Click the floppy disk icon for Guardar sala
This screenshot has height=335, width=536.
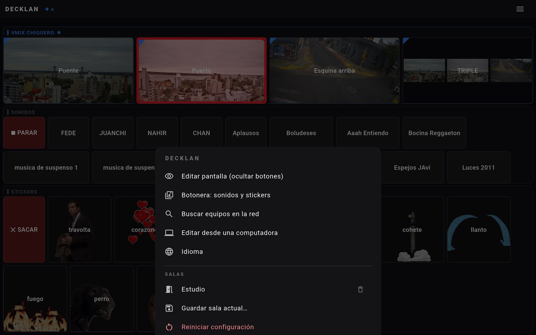point(169,308)
